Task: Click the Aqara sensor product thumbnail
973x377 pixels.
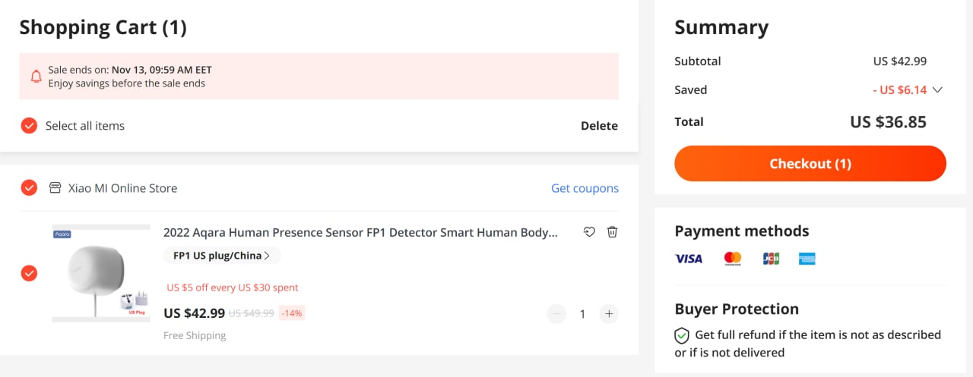Action: [x=101, y=273]
